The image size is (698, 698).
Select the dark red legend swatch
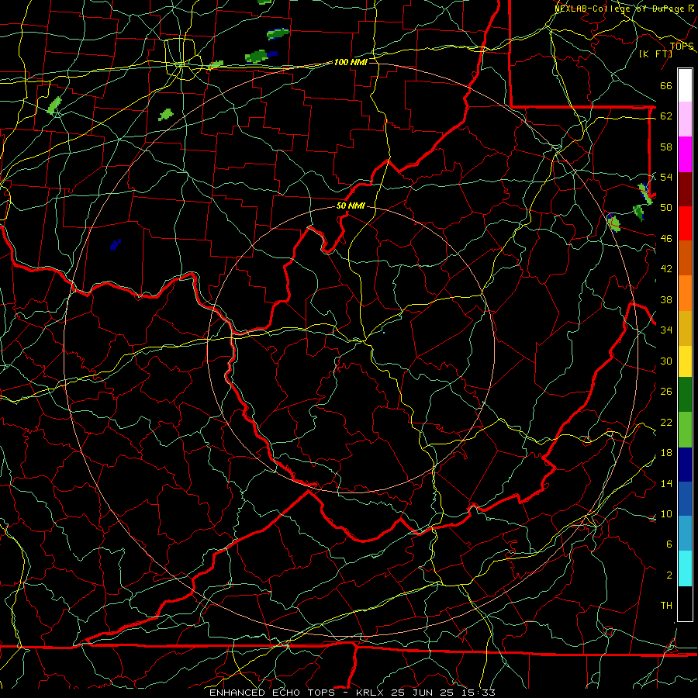point(685,189)
